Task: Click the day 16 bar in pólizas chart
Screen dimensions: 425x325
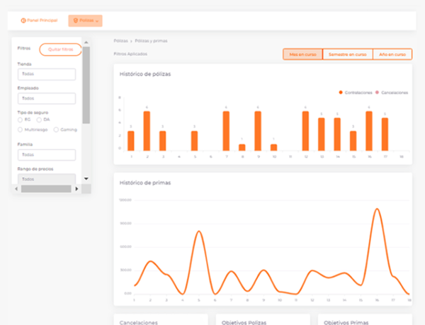Action: pyautogui.click(x=369, y=131)
